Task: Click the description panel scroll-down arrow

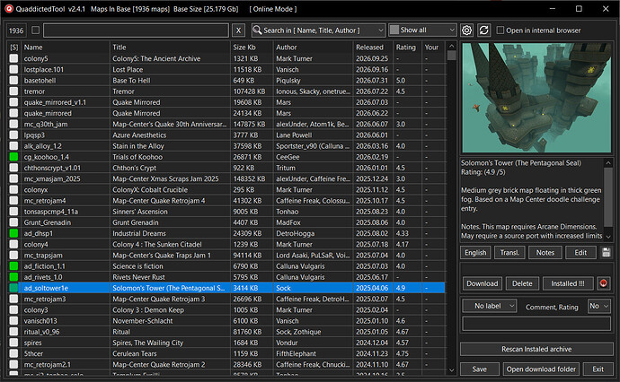Action: (x=608, y=237)
